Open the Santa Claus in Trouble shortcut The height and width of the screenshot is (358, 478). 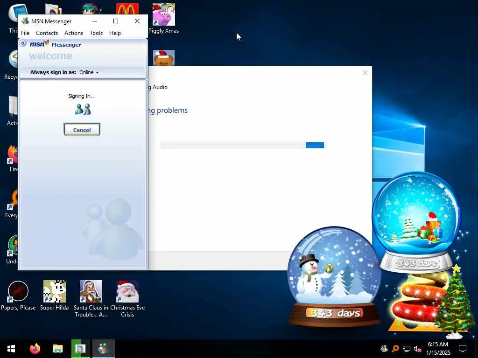point(91,298)
